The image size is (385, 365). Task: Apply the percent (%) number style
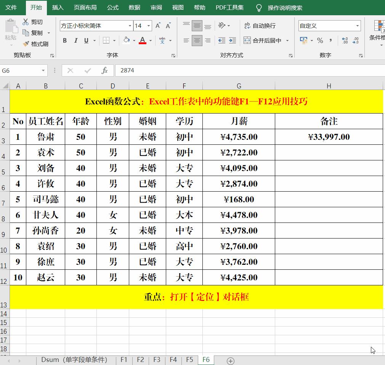pyautogui.click(x=320, y=40)
